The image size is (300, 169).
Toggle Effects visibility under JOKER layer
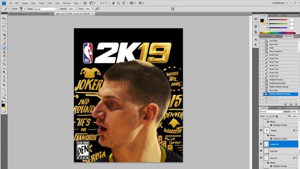point(268,135)
